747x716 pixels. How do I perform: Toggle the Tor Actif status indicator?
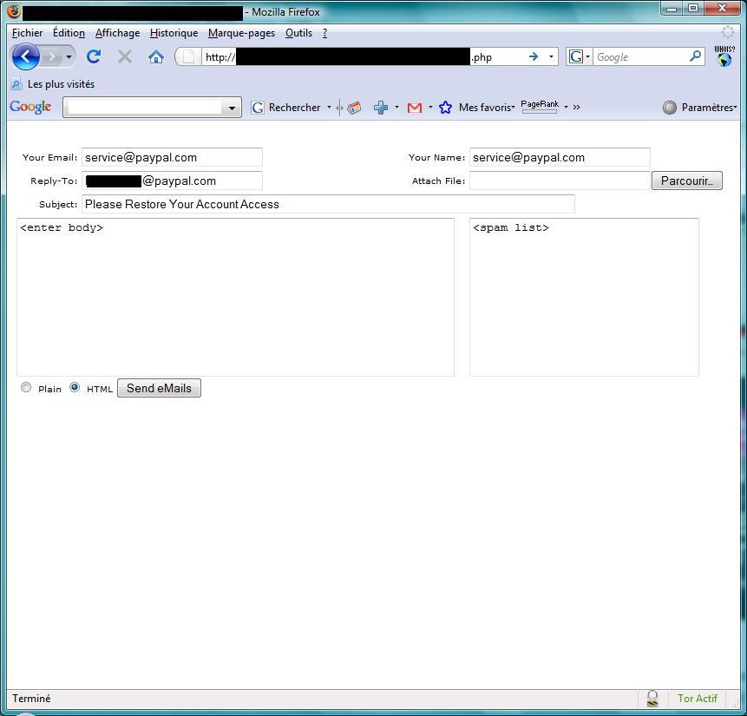click(697, 699)
